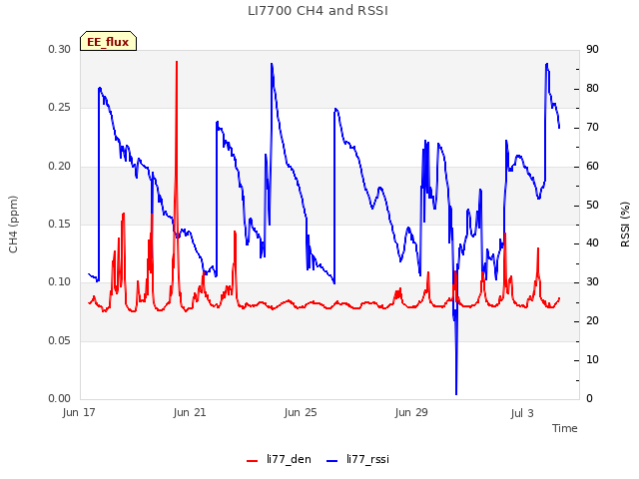
Task: Toggle the li77_rssi legend entry
Action: point(357,459)
